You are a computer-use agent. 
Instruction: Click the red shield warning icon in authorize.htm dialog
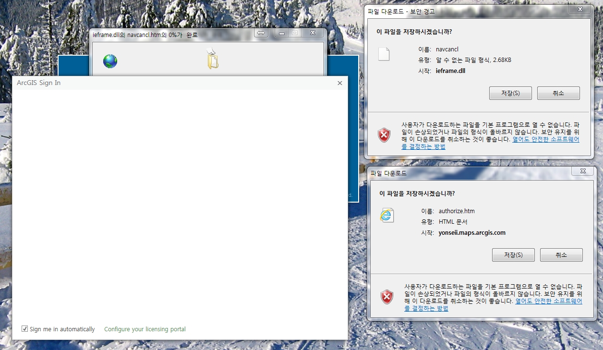tap(387, 297)
